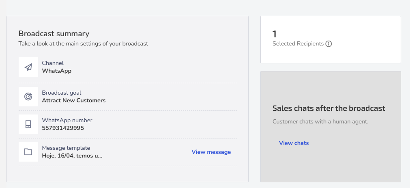
Task: Click the "Customer chats with a human agent" text
Action: coord(321,121)
